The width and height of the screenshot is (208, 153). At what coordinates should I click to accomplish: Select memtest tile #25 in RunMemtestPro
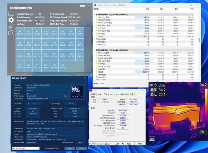click(x=20, y=66)
